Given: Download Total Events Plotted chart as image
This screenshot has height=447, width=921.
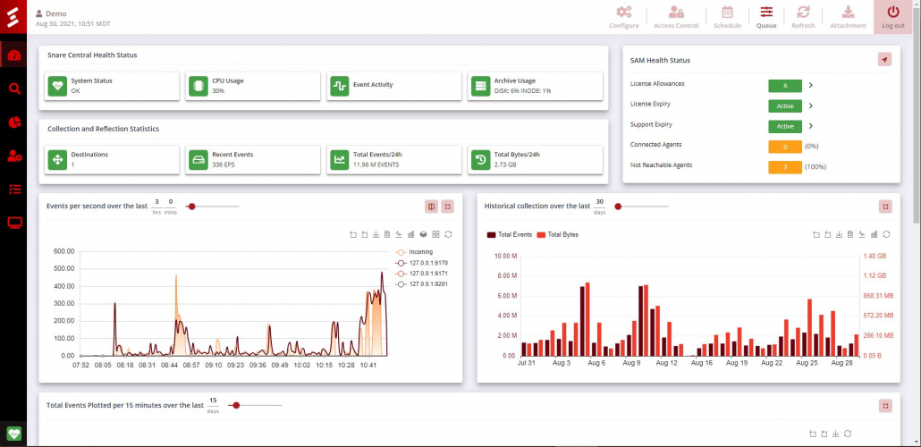Looking at the screenshot, I should [x=835, y=434].
